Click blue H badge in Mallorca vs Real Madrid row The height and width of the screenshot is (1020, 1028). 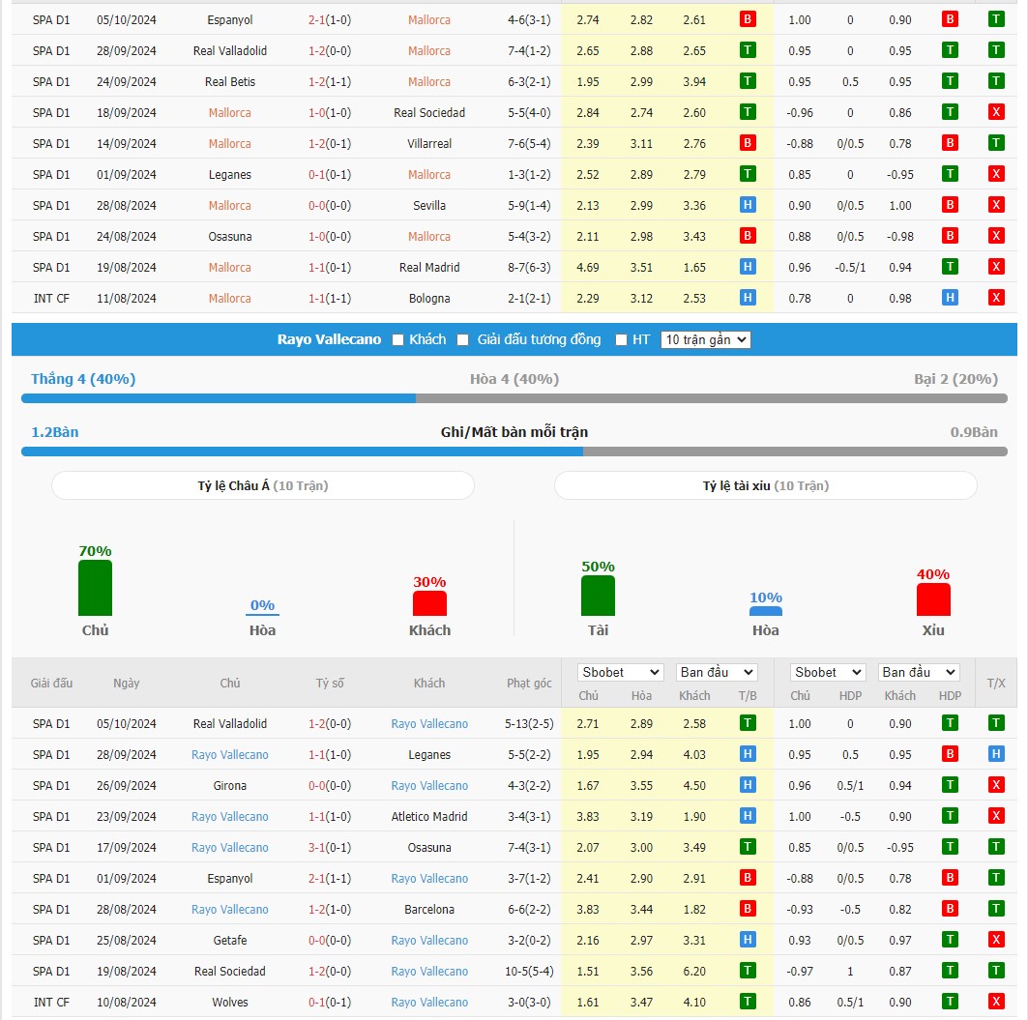click(748, 267)
